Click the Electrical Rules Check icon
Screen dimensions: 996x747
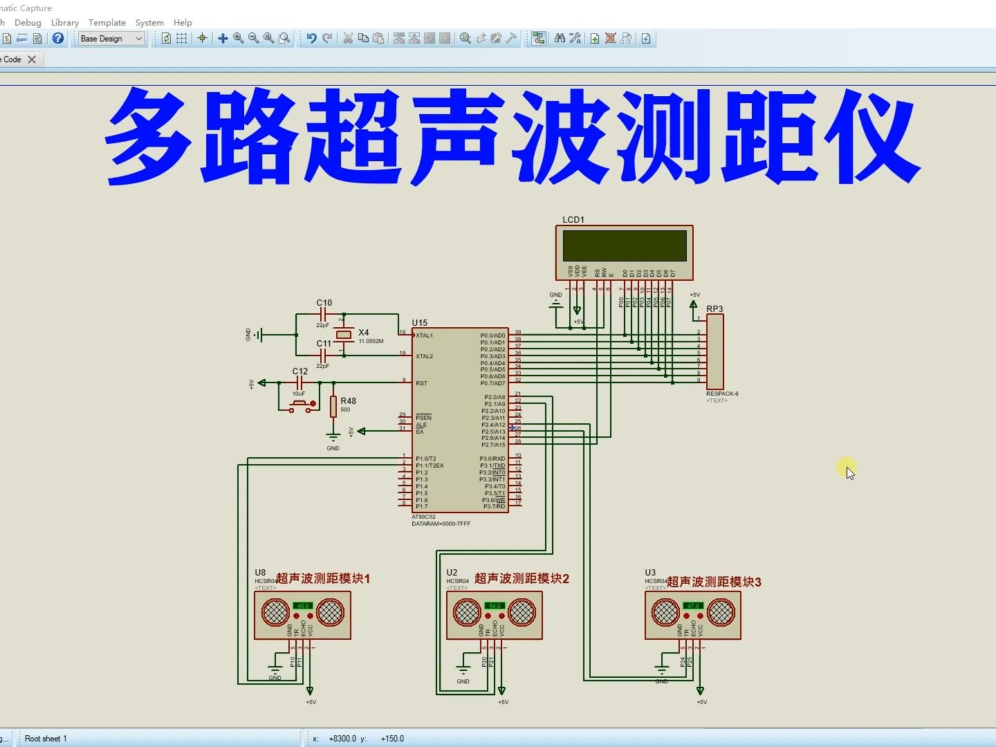[x=646, y=39]
